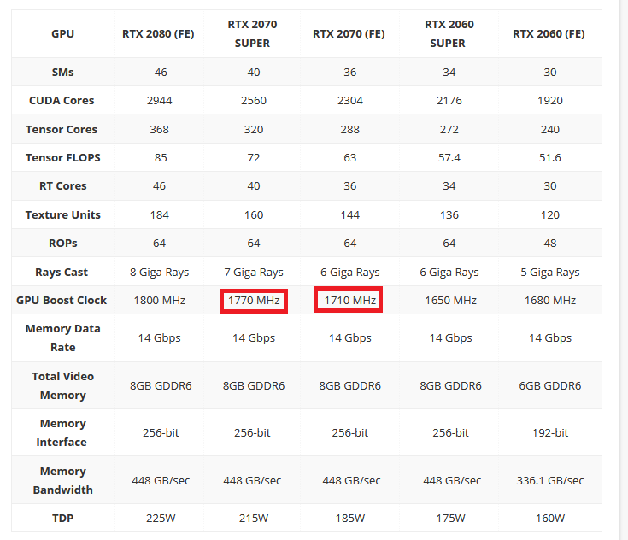Click the ROPs row label
628x540 pixels.
pos(63,244)
